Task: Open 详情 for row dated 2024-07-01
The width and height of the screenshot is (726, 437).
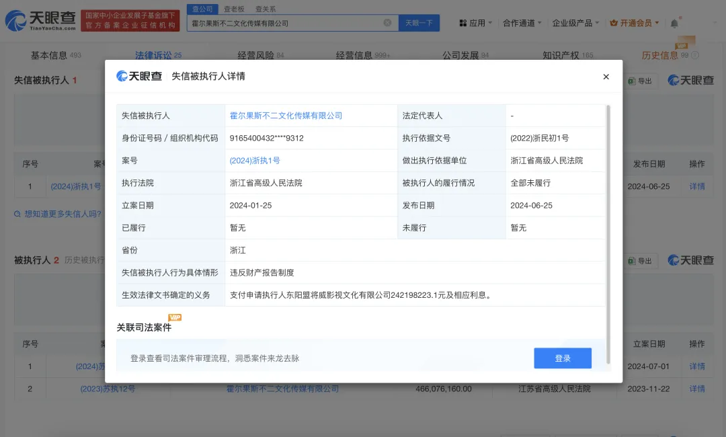Action: click(x=697, y=366)
